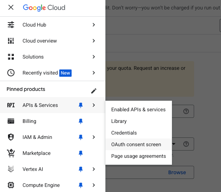Edit pinned products with the pencil icon
Viewport: 221px width, 192px height.
click(x=94, y=91)
